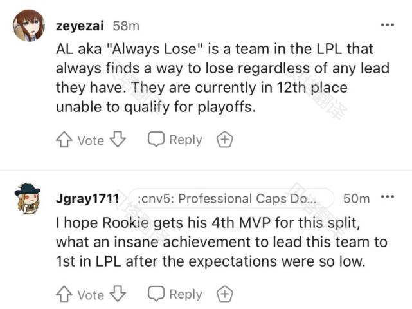Viewport: 412px width, 309px height.
Task: Click the Vote label on zeyezai's comment
Action: pyautogui.click(x=91, y=140)
